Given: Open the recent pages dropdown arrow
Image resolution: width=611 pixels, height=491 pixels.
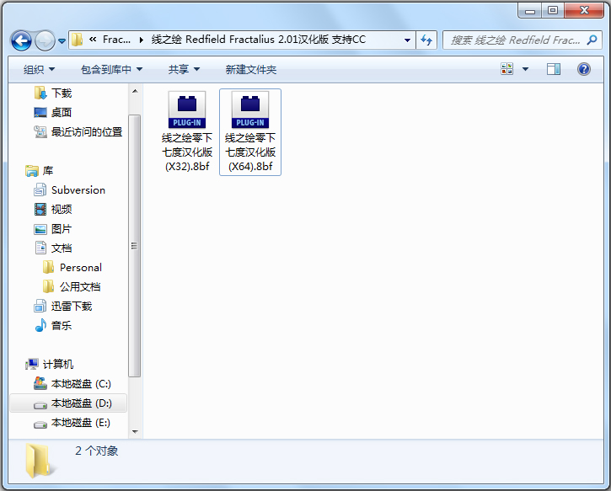Looking at the screenshot, I should tap(62, 40).
